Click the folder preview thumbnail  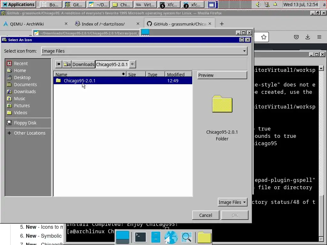[x=222, y=104]
